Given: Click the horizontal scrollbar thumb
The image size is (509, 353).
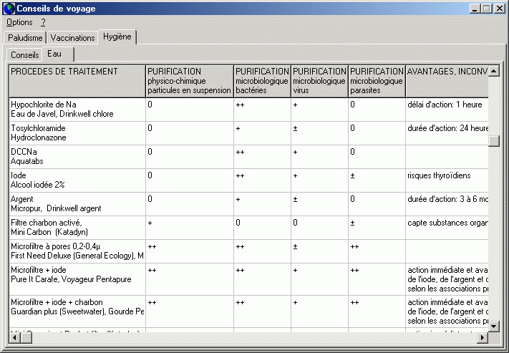Looking at the screenshot, I should [x=26, y=338].
